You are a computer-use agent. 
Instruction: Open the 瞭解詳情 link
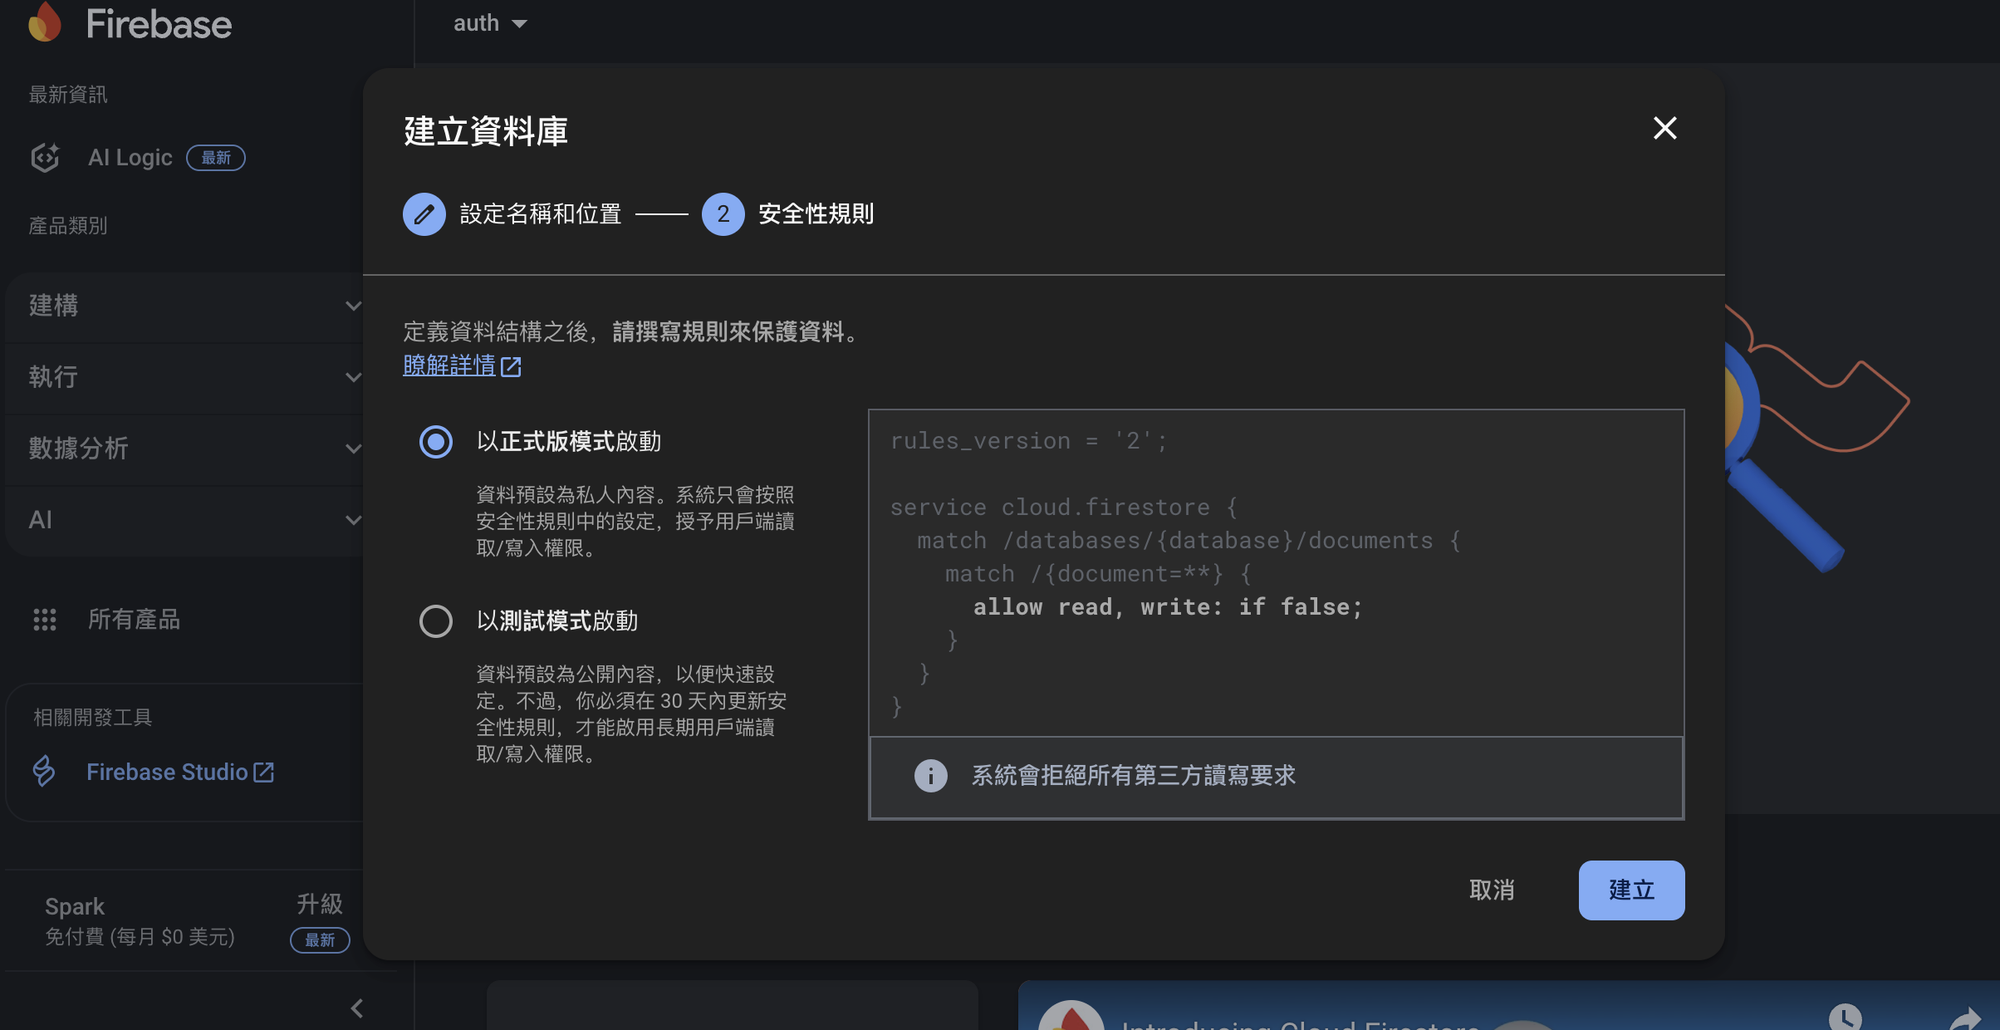click(449, 365)
